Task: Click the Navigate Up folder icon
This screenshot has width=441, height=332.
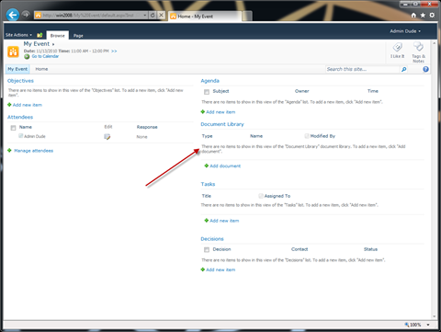Action: (x=40, y=35)
